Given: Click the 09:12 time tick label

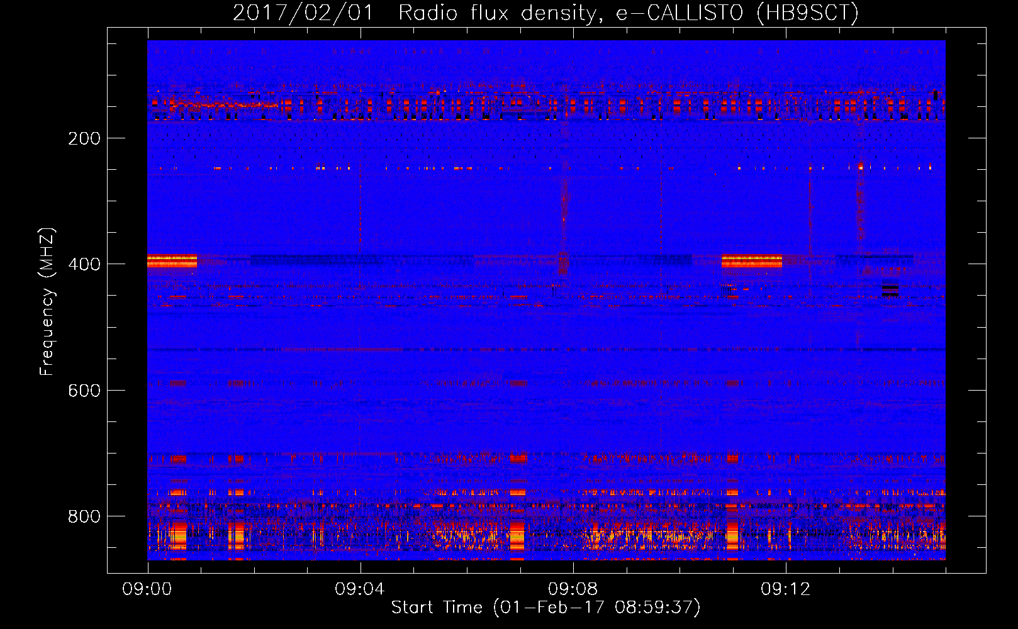Looking at the screenshot, I should [x=786, y=589].
